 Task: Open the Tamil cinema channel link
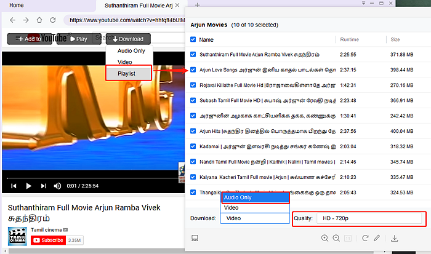coord(46,230)
